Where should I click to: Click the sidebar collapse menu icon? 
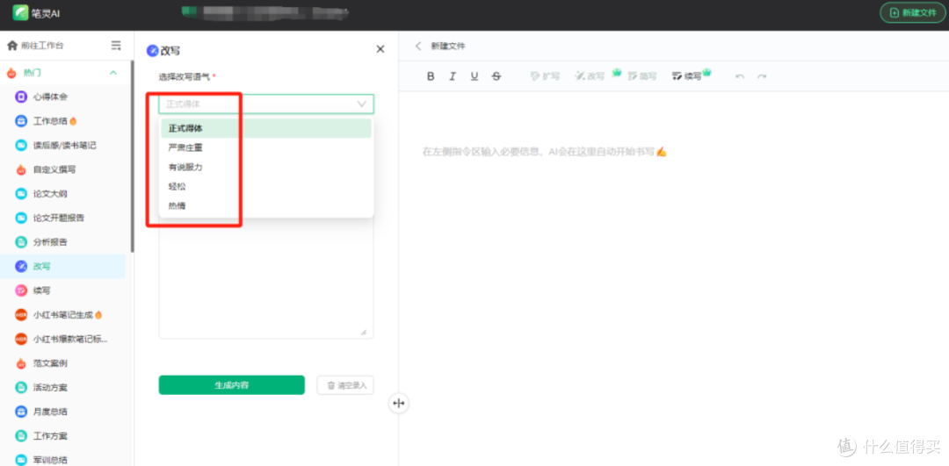click(116, 46)
